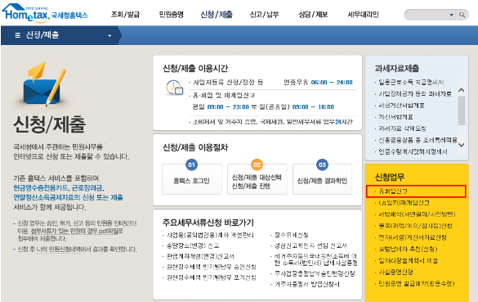This screenshot has height=302, width=478.
Task: Open 신종금융상품 중 조세특례적용 link
Action: (x=418, y=140)
